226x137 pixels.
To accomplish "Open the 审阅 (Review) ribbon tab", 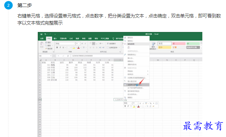I will [84, 39].
